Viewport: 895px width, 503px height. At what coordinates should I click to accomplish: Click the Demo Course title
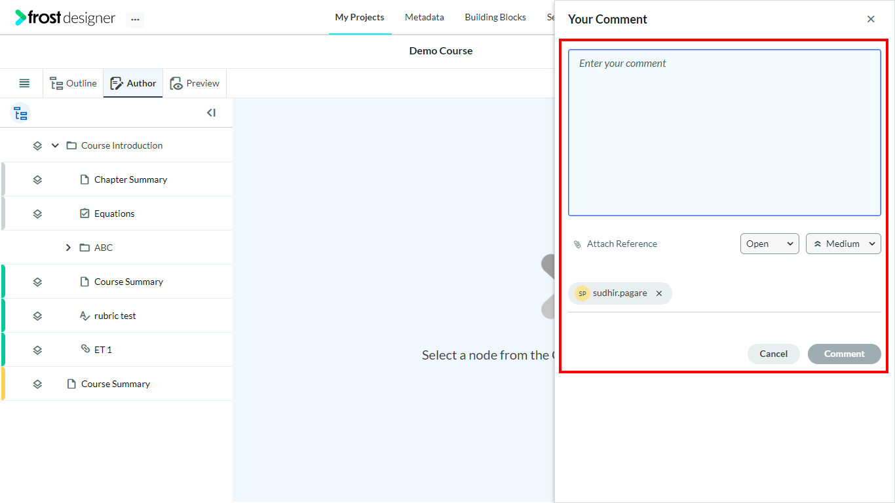tap(441, 50)
